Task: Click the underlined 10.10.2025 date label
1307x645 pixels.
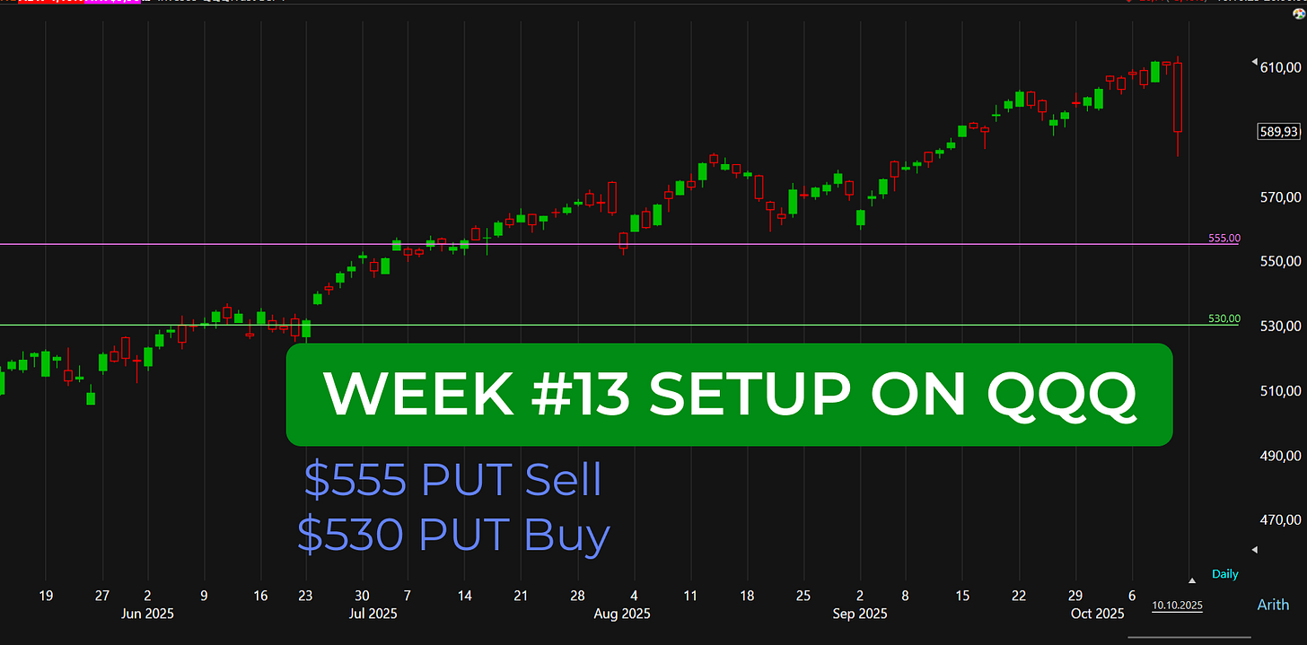Action: pos(1177,606)
